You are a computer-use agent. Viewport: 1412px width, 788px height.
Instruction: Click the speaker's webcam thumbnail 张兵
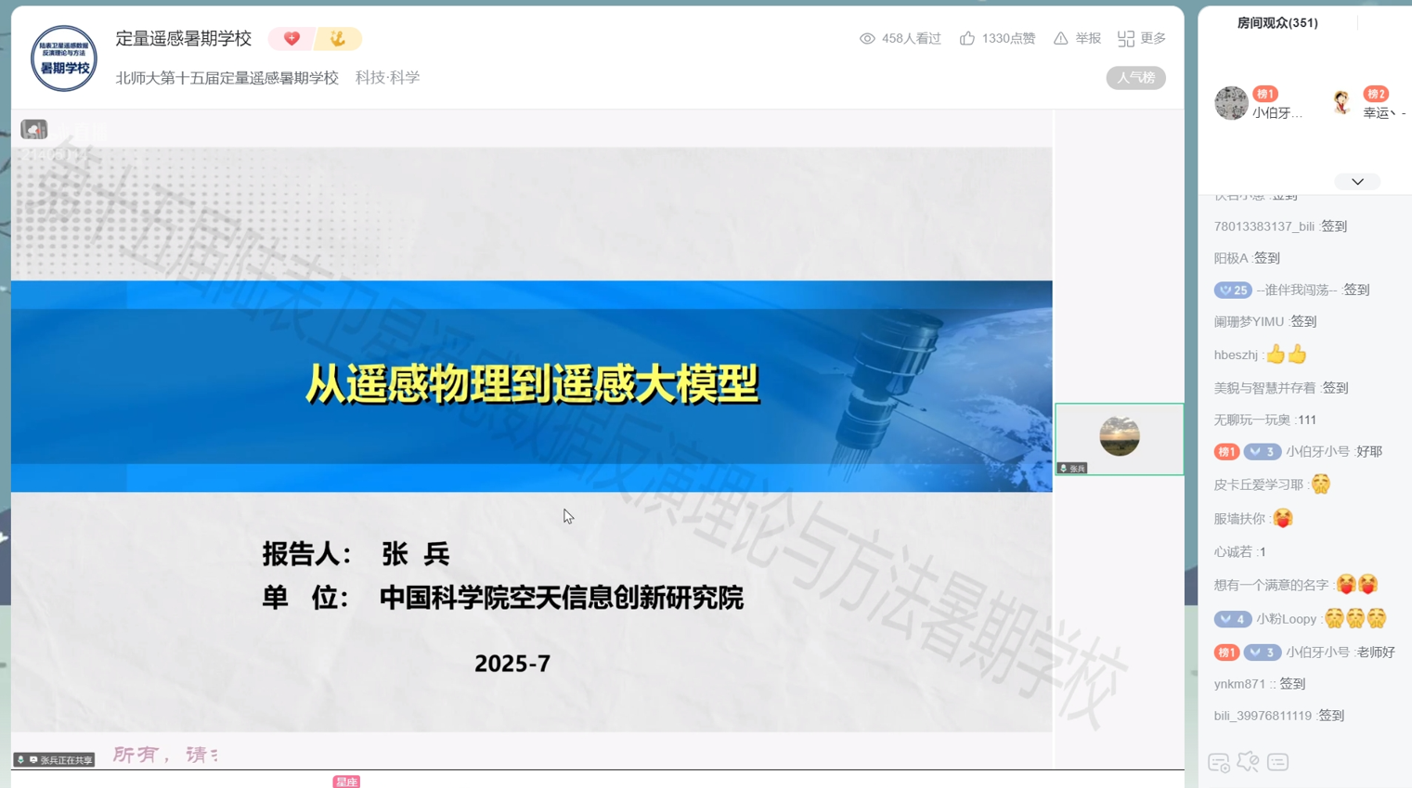pos(1119,438)
